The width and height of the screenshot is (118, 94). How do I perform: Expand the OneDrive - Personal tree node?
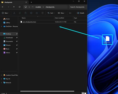point(1,26)
